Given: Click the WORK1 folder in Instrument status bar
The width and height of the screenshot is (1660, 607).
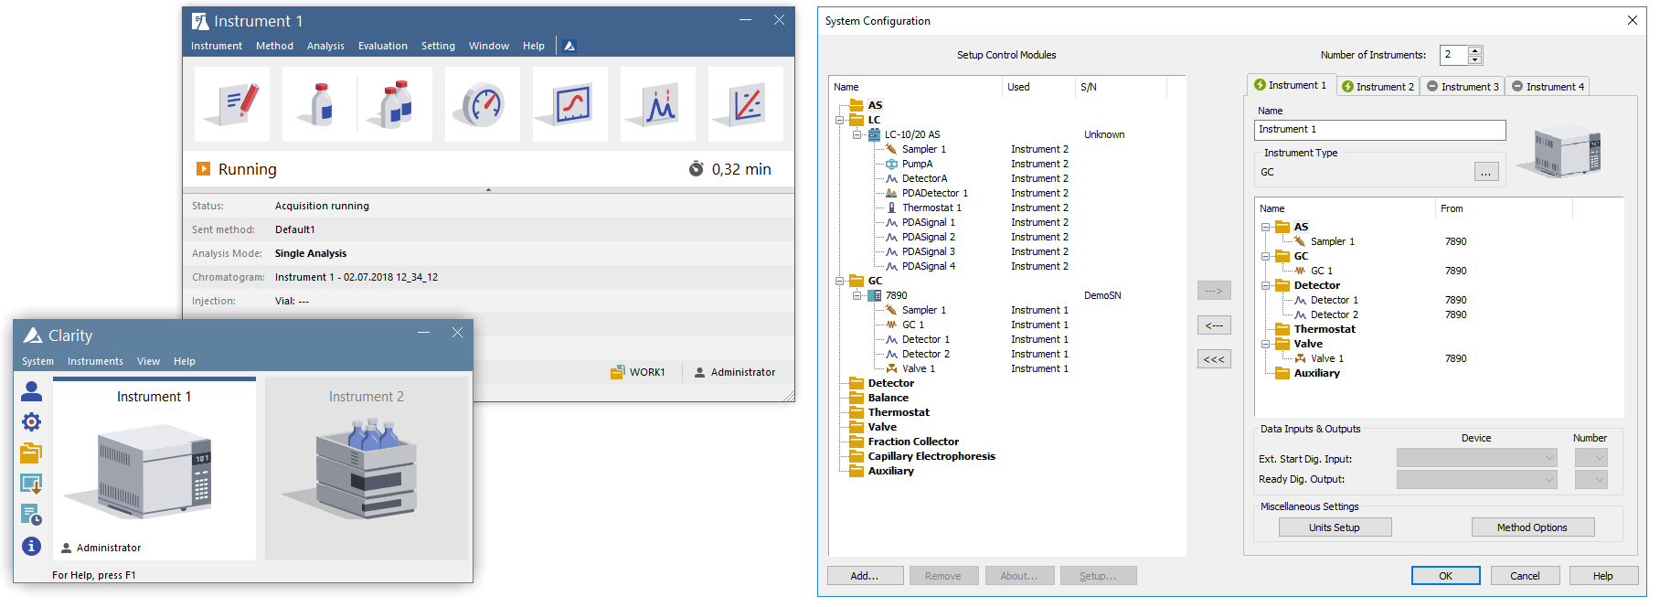Looking at the screenshot, I should click(638, 372).
